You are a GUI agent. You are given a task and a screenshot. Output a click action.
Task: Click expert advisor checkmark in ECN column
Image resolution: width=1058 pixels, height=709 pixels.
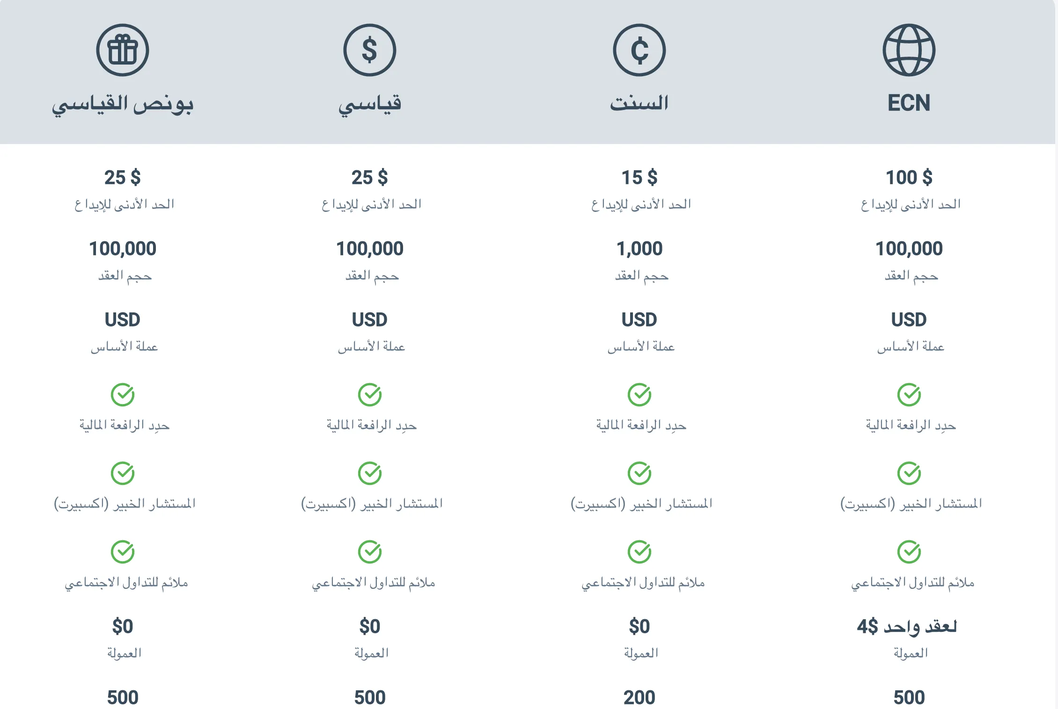click(909, 474)
